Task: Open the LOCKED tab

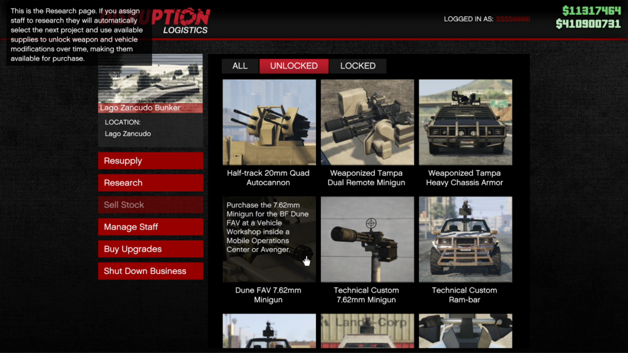Action: [358, 66]
